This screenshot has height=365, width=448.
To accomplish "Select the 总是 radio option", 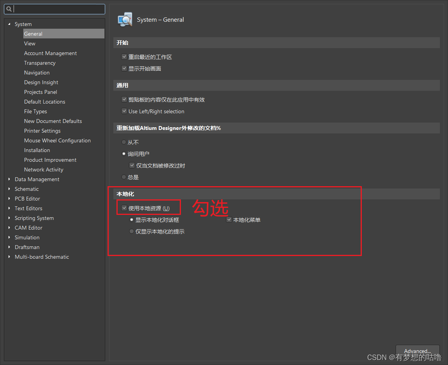I will point(124,177).
